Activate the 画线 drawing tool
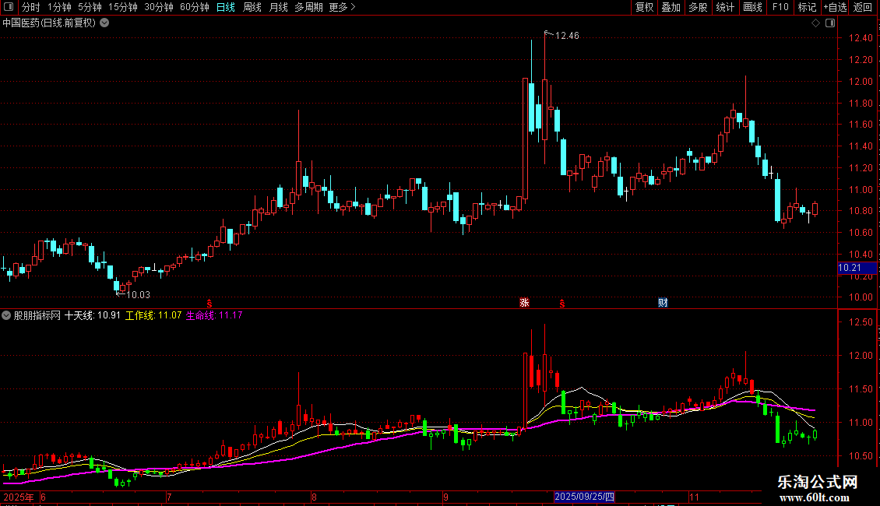The height and width of the screenshot is (506, 880). (752, 7)
